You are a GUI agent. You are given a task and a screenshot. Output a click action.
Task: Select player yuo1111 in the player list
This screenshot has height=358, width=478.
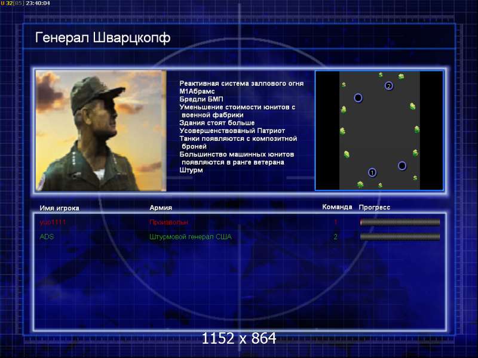click(x=53, y=222)
